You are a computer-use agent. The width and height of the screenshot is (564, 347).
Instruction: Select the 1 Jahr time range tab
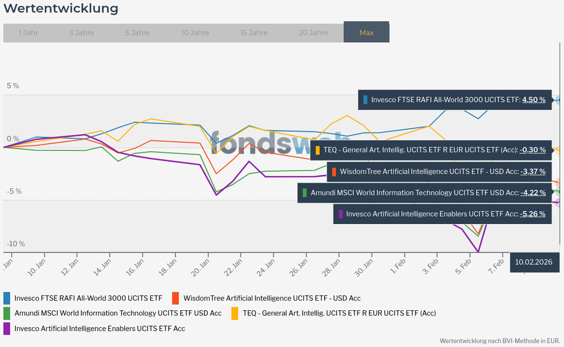(x=28, y=33)
